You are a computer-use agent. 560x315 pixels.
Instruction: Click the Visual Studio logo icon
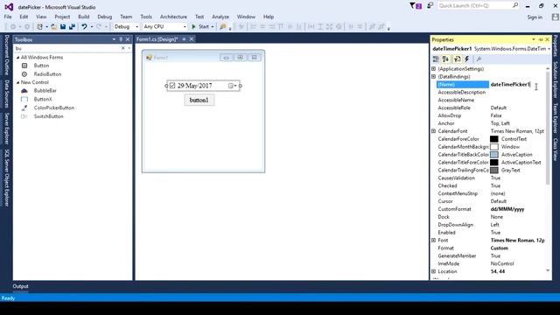[9, 7]
